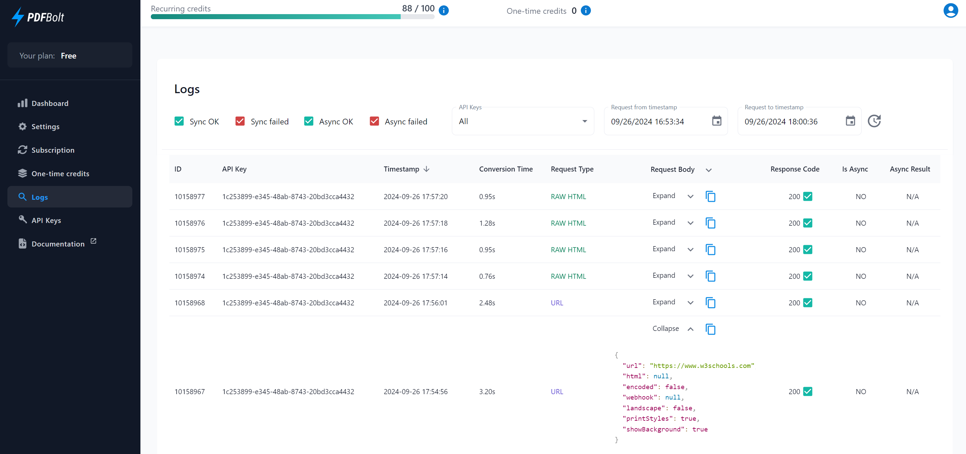The image size is (966, 454).
Task: Click RAW HTML type of log 10158977
Action: click(568, 196)
